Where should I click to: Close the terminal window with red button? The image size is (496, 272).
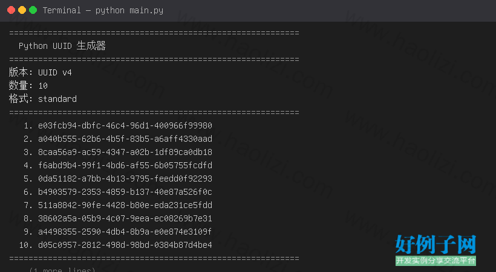click(x=11, y=10)
